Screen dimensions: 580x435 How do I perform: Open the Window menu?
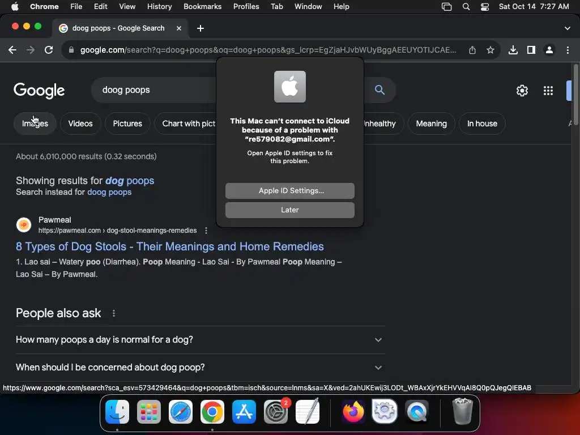click(x=308, y=7)
